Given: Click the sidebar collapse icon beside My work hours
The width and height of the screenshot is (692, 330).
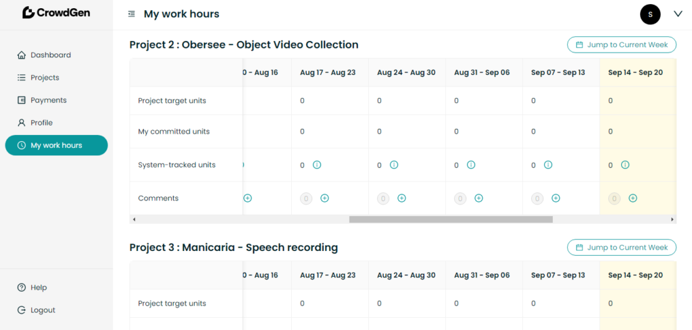Looking at the screenshot, I should (x=131, y=14).
